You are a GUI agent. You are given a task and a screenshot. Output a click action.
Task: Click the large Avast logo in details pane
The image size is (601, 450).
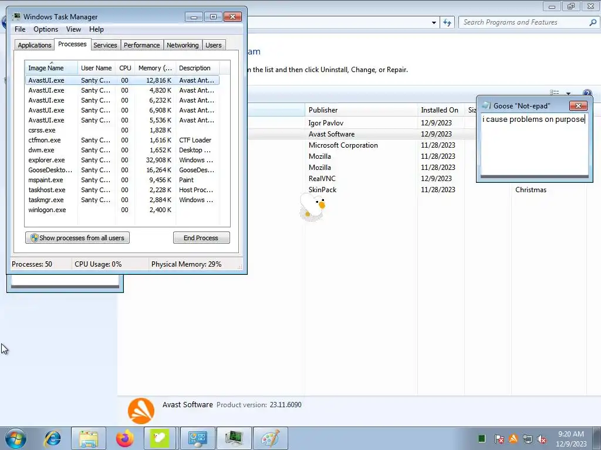(x=141, y=411)
